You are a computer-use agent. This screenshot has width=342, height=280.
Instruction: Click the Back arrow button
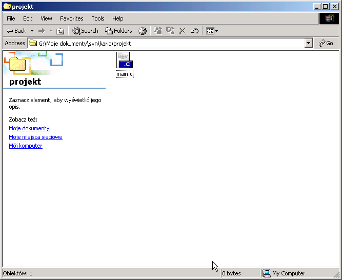(x=16, y=31)
